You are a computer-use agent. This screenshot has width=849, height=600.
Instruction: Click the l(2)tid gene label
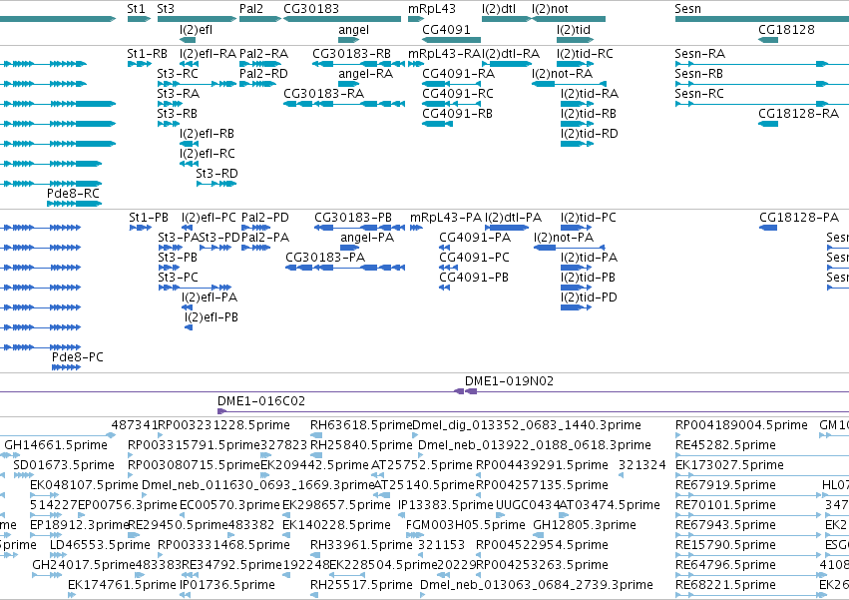coord(574,29)
